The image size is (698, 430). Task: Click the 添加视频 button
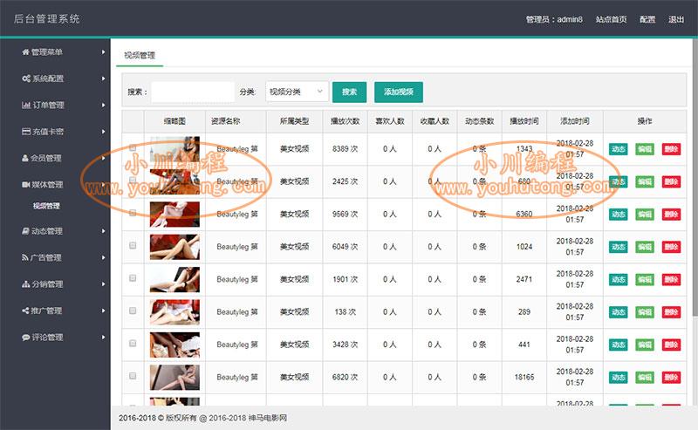click(x=399, y=92)
